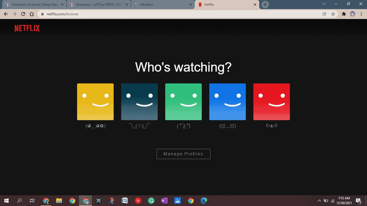Image resolution: width=367 pixels, height=206 pixels.
Task: Click profile name under the green avatar
Action: (x=183, y=126)
